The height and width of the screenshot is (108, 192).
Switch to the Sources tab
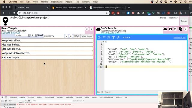[31, 97]
